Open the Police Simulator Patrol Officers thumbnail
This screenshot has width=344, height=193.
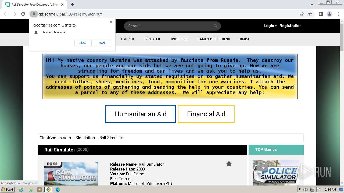(x=276, y=173)
